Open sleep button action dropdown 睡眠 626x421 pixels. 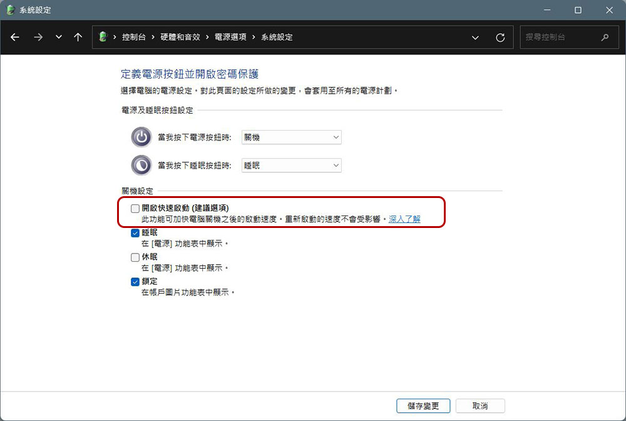(292, 166)
